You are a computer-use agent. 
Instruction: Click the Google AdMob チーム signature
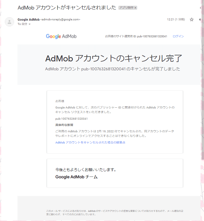tap(76, 177)
